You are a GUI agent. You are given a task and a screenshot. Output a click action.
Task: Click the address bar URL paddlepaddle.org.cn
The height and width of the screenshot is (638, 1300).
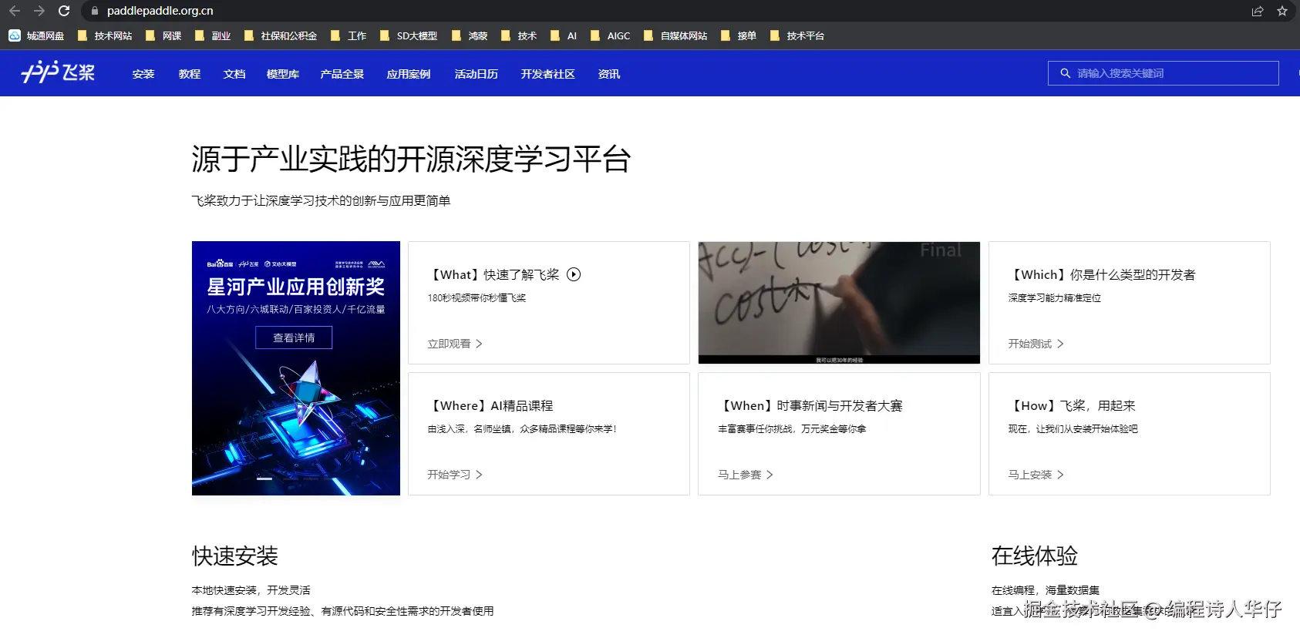pyautogui.click(x=160, y=11)
